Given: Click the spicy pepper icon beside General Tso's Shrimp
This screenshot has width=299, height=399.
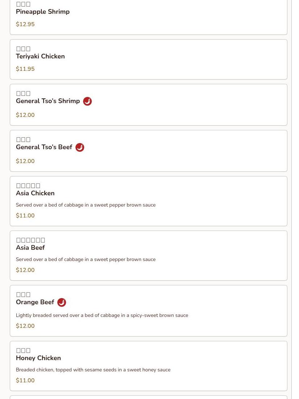Looking at the screenshot, I should click(x=87, y=101).
